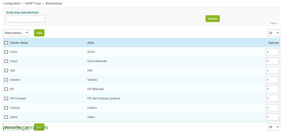Click the HP row options number field

pyautogui.click(x=272, y=89)
